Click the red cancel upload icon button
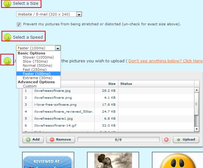The image size is (203, 168). pyautogui.click(x=166, y=139)
